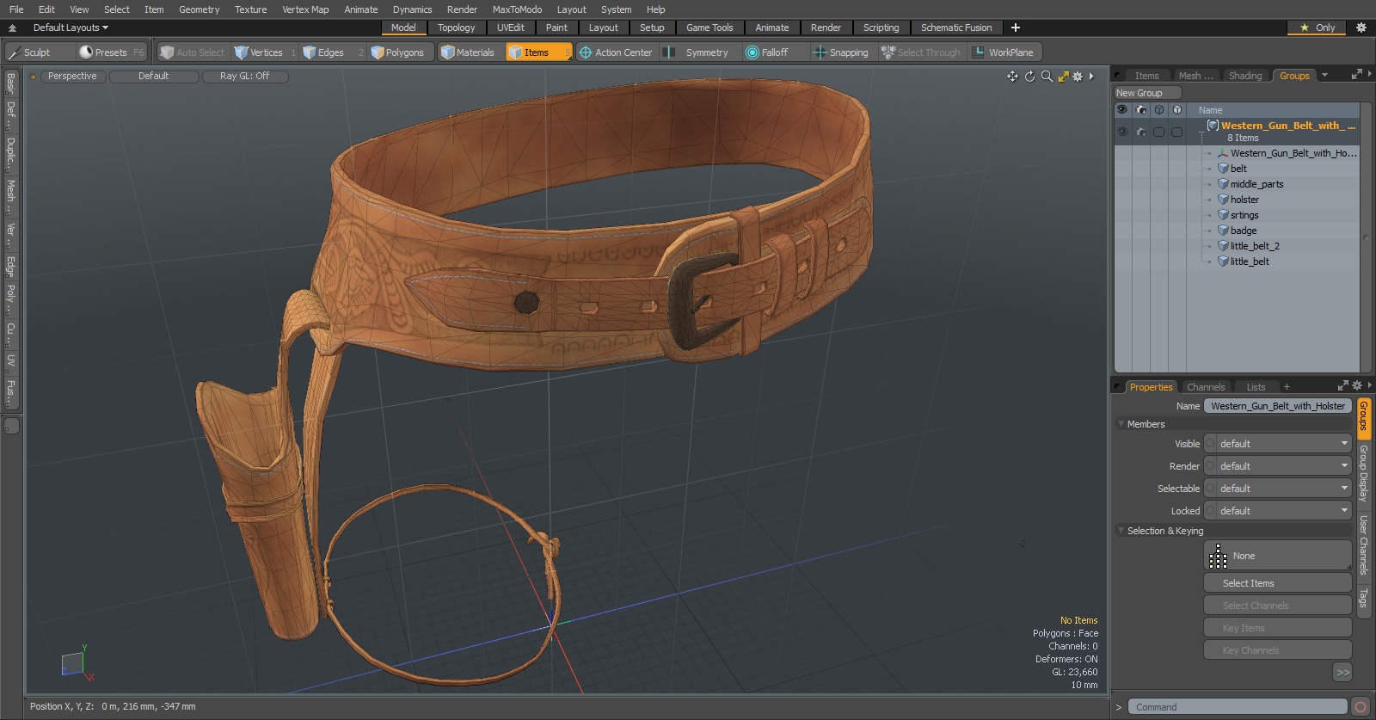Collapse the Members section
This screenshot has width=1376, height=720.
click(x=1121, y=424)
